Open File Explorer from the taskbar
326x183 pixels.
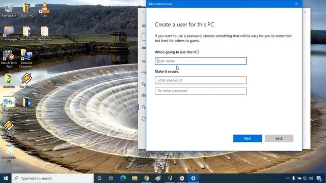pos(134,178)
